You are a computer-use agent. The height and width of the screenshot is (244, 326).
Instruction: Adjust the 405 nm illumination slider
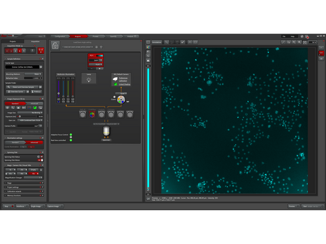tap(58, 93)
